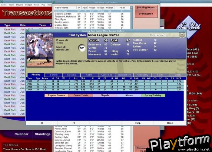This screenshot has width=212, height=152.
Task: Select Mulgrew, Gordon in draft list
Action: pos(92,14)
